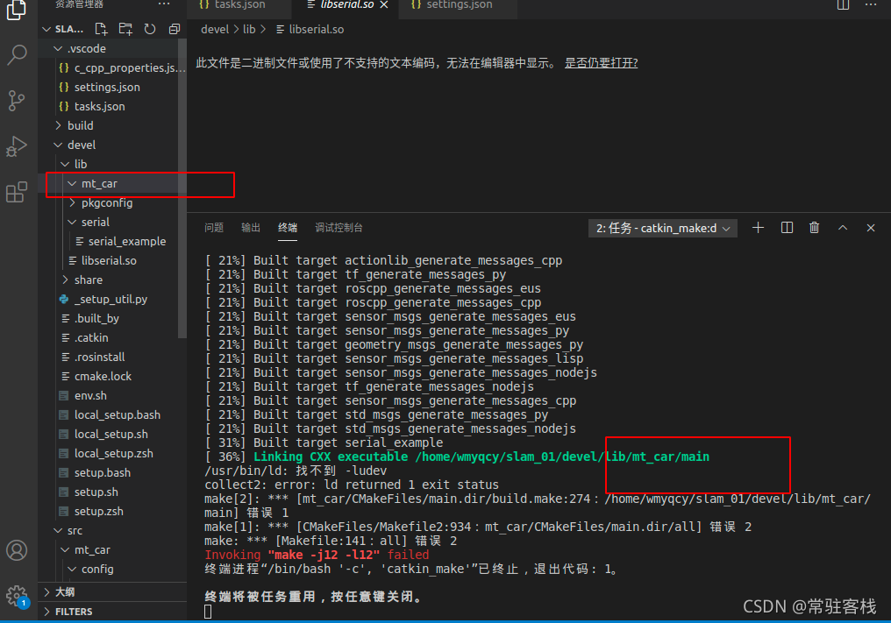Expand the build folder
The height and width of the screenshot is (623, 891).
[x=112, y=125]
